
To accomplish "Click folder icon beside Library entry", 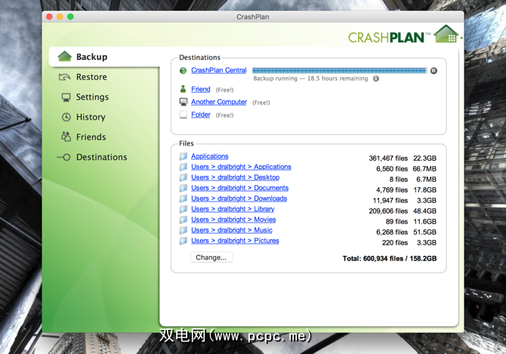I will (x=184, y=209).
